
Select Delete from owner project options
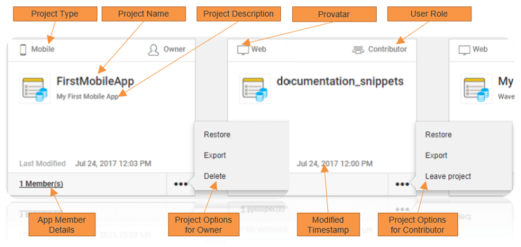(x=215, y=177)
